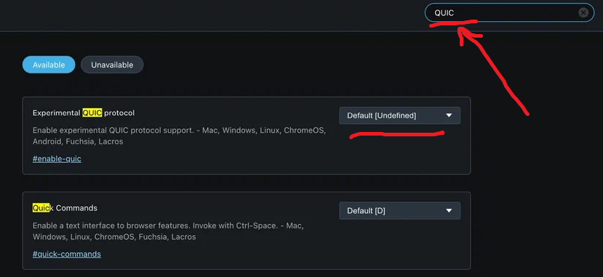
Task: Click the red underline below Default [Undefined]
Action: pos(396,134)
